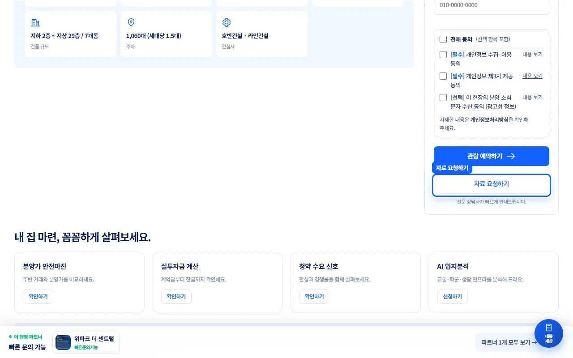Click the building scale icon

35,22
